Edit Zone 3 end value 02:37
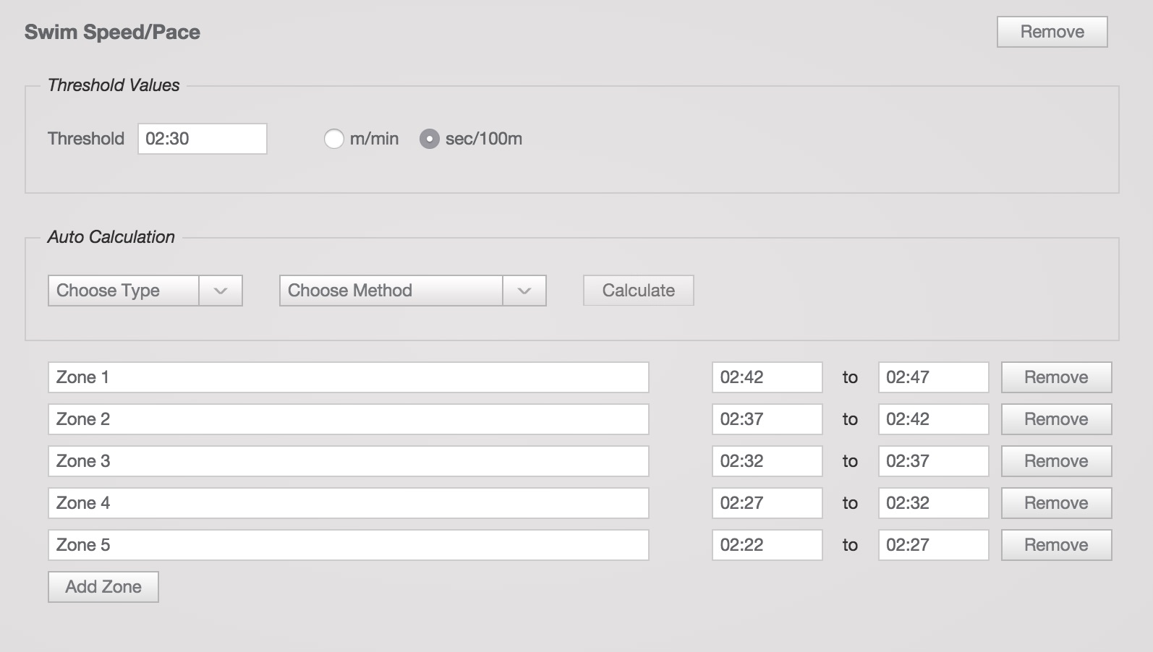Viewport: 1153px width, 652px height. coord(934,461)
